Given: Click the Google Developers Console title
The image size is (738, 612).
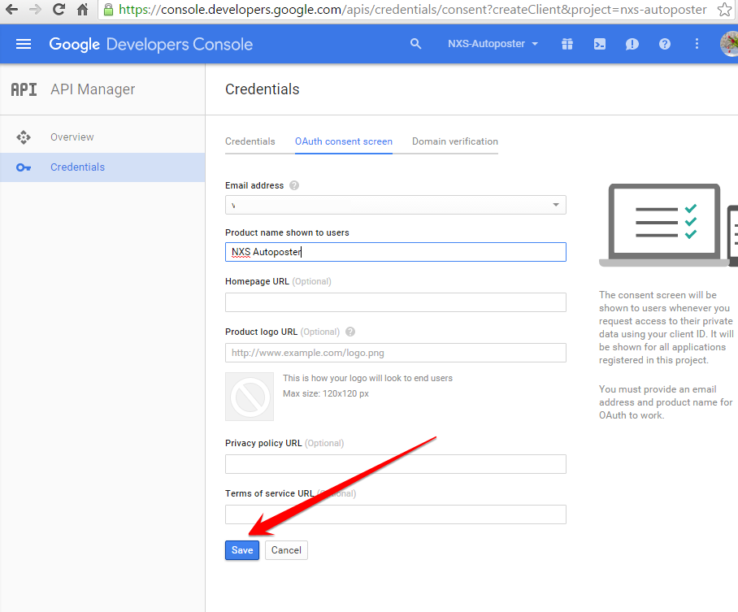Looking at the screenshot, I should tap(151, 44).
